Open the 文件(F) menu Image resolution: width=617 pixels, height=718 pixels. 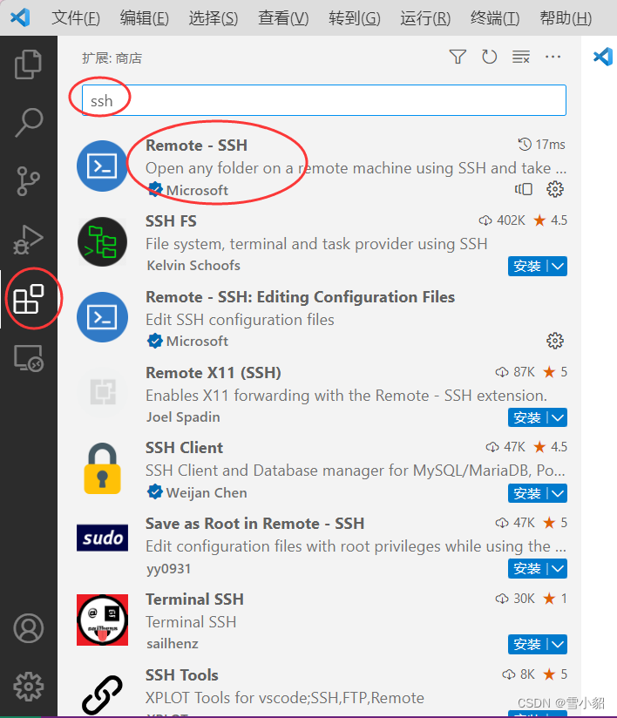click(76, 18)
